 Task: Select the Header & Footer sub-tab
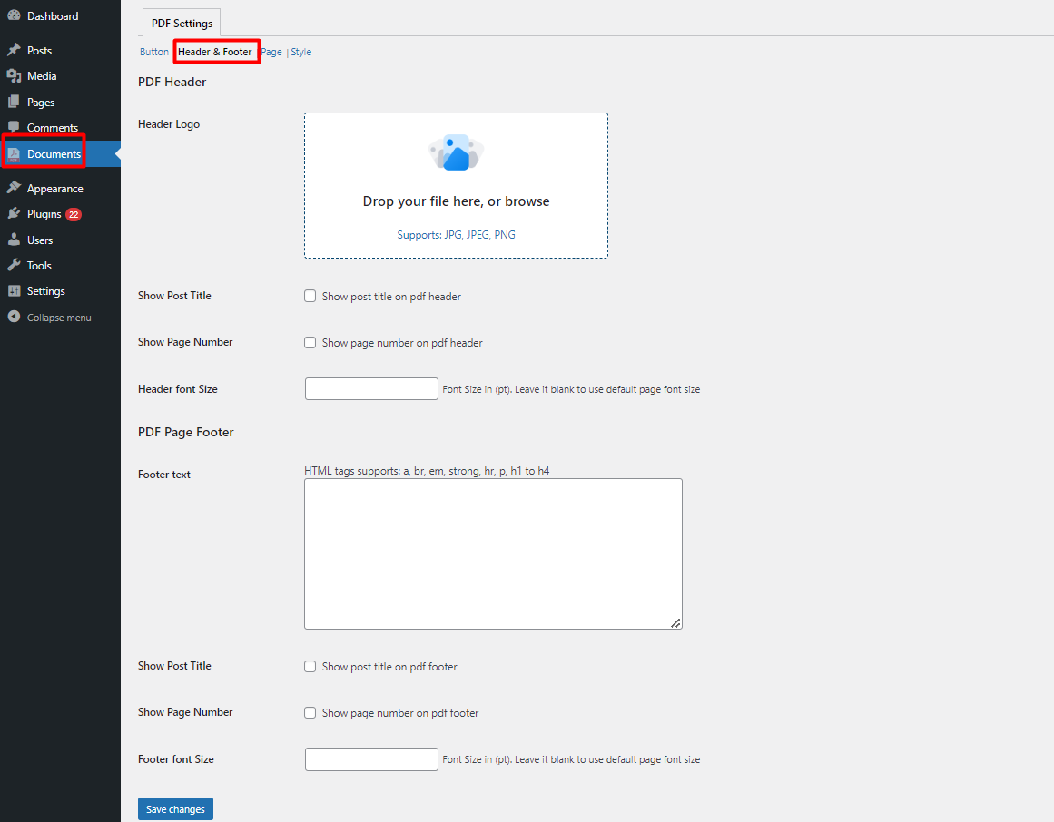[x=215, y=52]
